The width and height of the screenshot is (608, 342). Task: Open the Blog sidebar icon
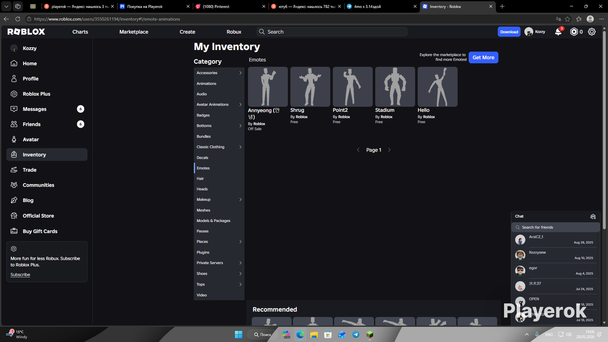click(x=14, y=200)
